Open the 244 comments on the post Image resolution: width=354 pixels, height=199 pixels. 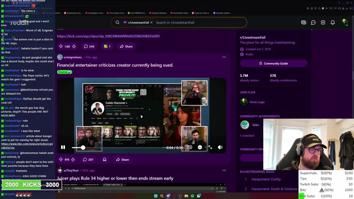pos(89,46)
